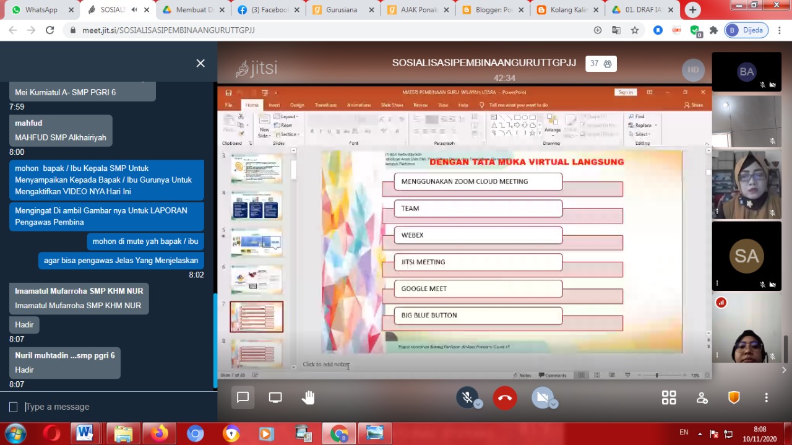Click the participants count 37 badge
Image resolution: width=792 pixels, height=445 pixels.
coord(601,63)
